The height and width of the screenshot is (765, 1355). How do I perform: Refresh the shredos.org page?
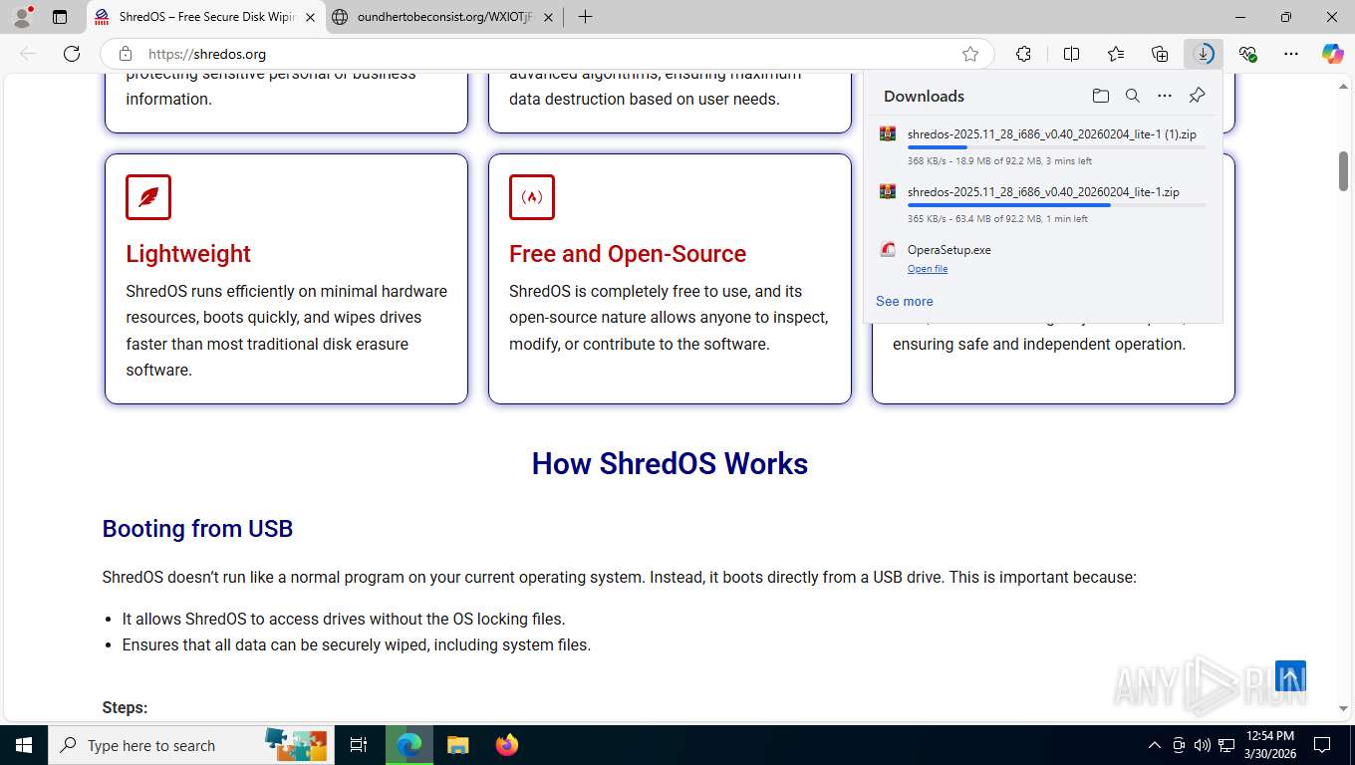point(72,54)
